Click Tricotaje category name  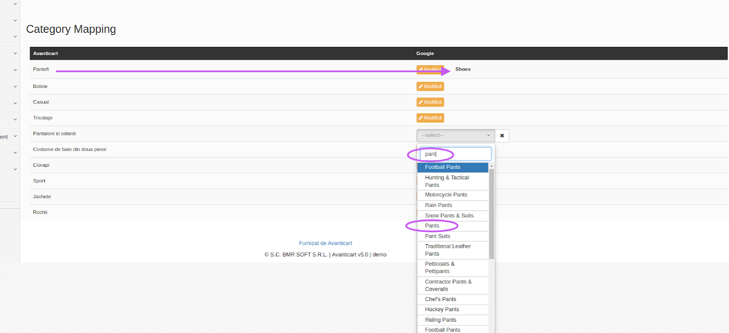click(x=43, y=118)
